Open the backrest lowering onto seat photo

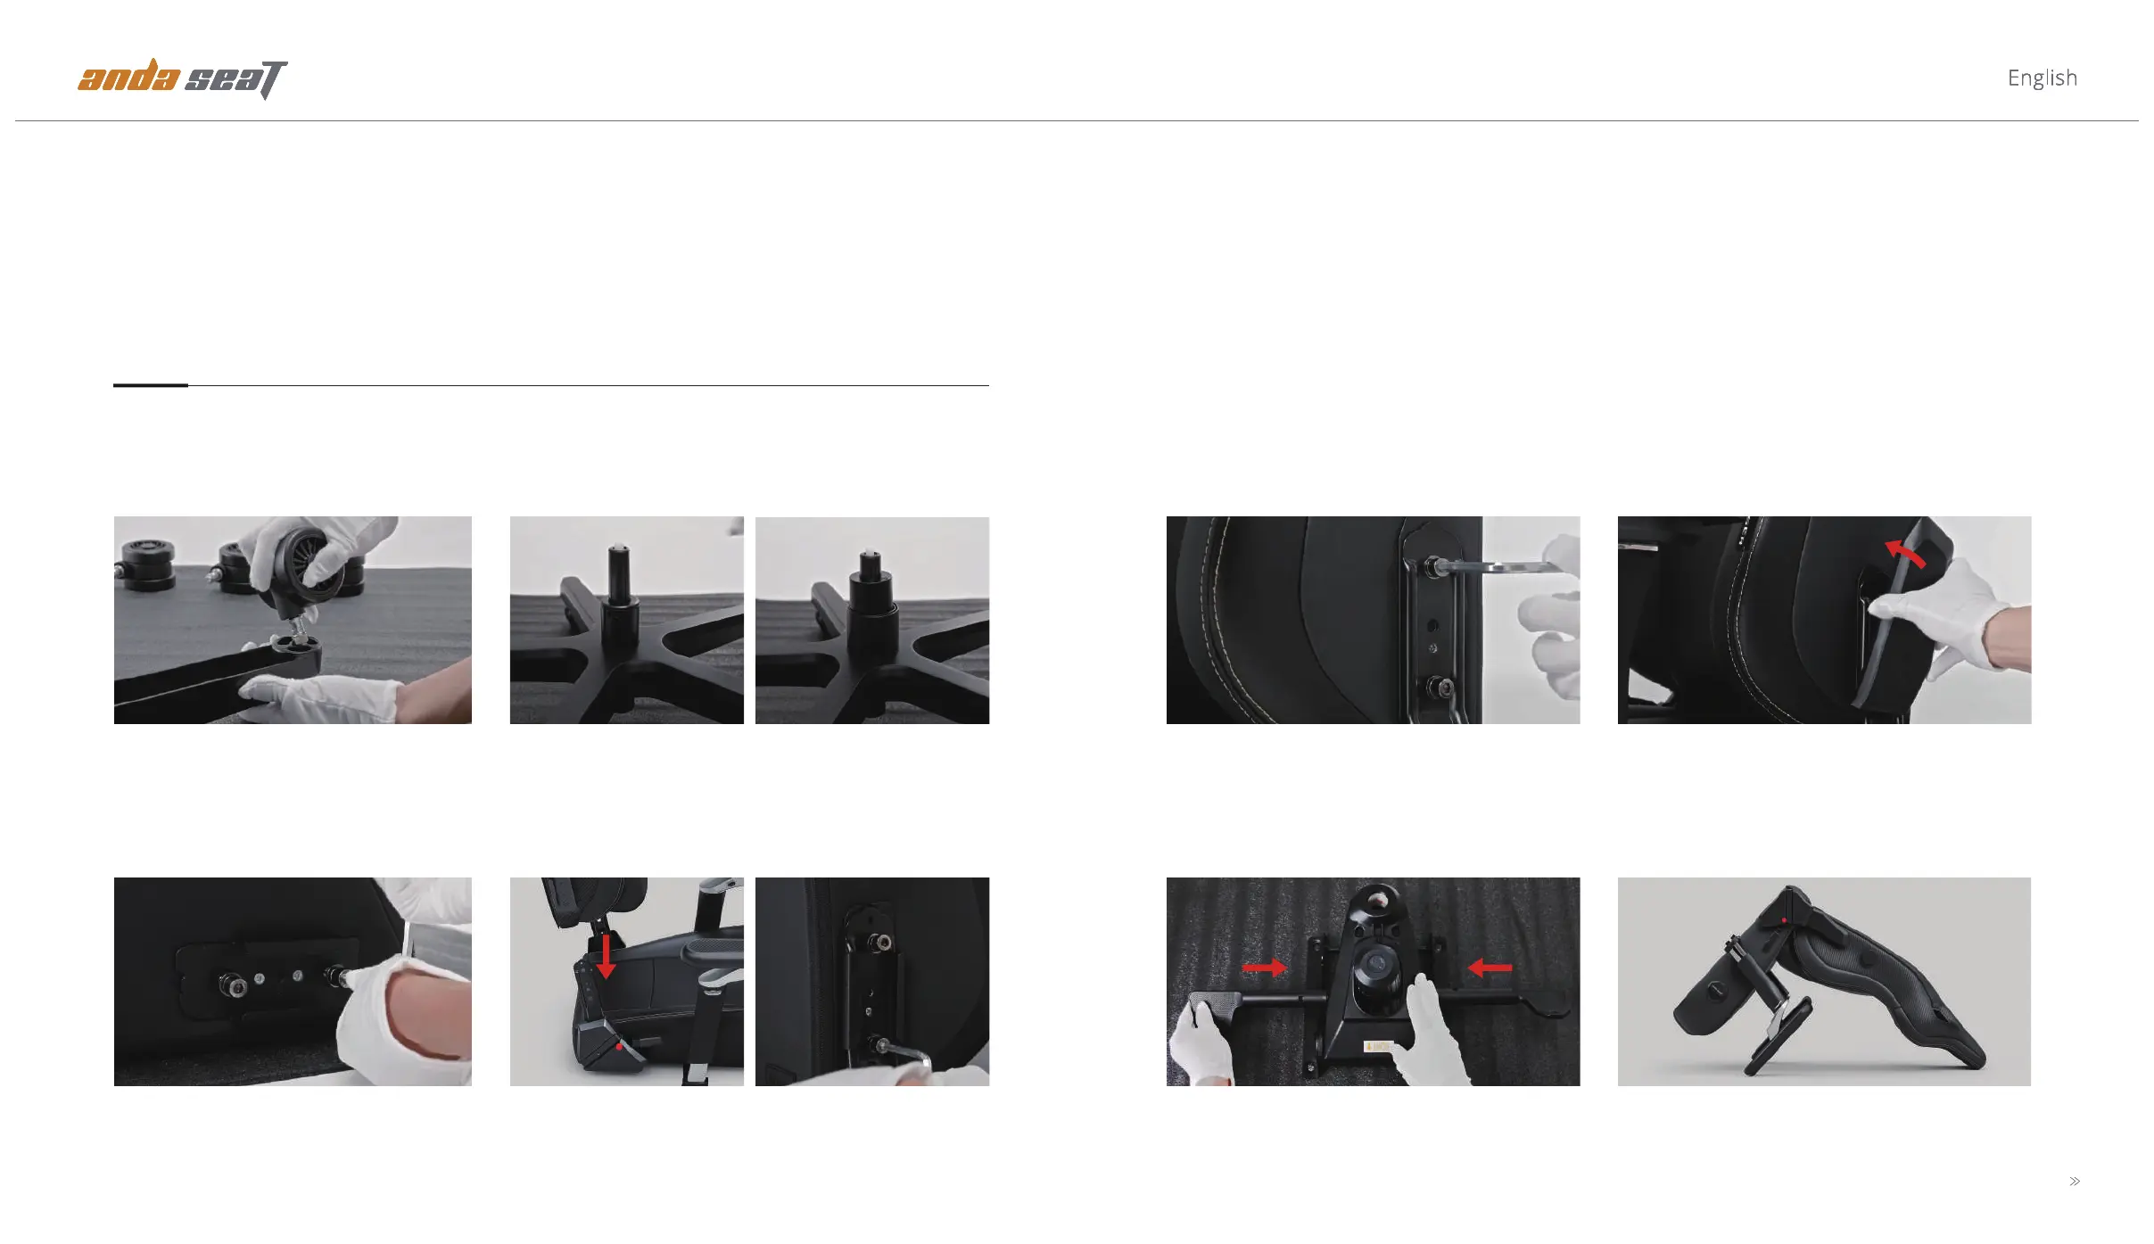point(626,982)
